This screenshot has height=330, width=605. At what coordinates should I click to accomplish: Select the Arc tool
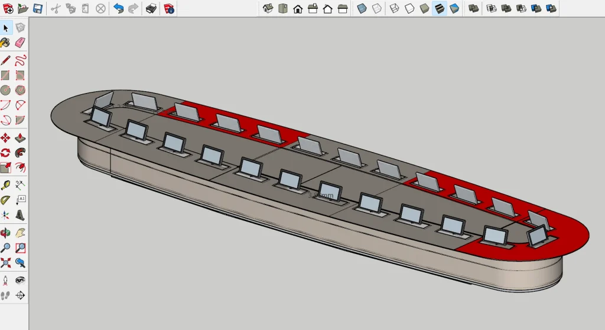[5, 105]
